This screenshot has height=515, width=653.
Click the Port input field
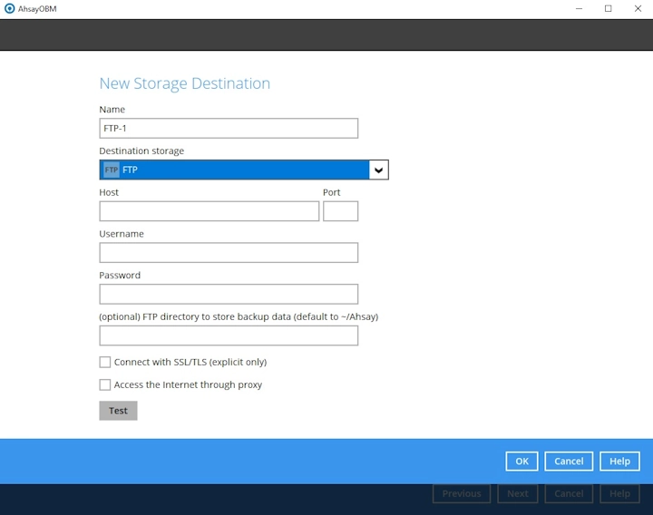(x=340, y=211)
